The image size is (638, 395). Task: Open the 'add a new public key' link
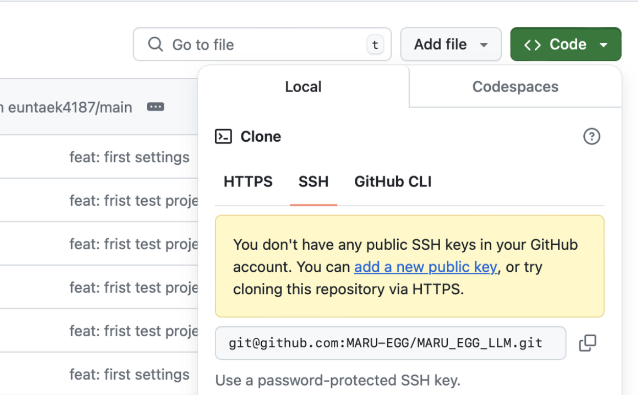click(425, 267)
